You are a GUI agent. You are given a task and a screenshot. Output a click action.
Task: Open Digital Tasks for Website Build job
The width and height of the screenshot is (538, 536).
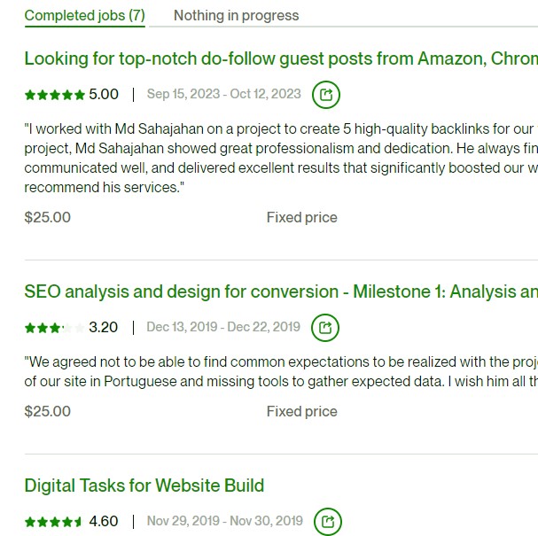coord(144,486)
